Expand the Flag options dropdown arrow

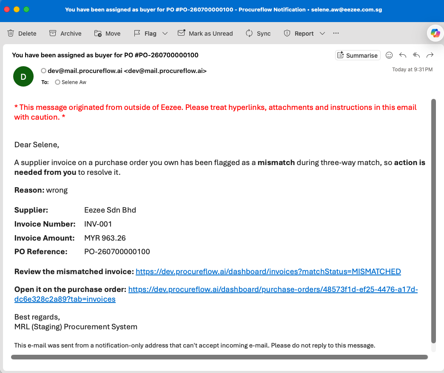pyautogui.click(x=165, y=34)
